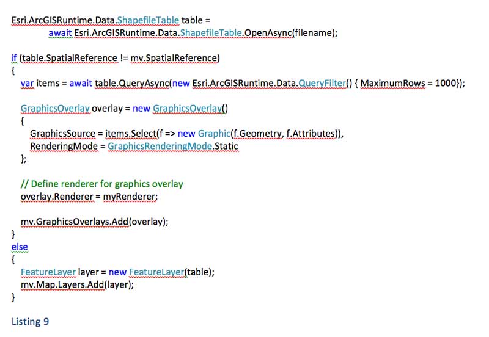Click 'mv.Map.Layers.Add(layer);' line
Viewport: 489px width, 337px height.
(77, 284)
